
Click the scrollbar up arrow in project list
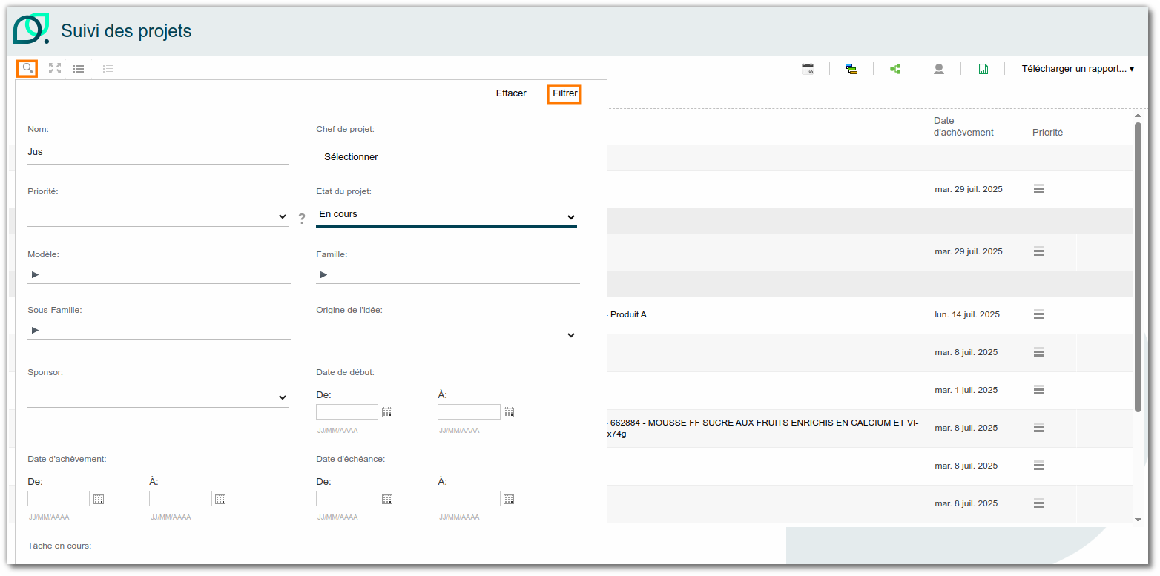1138,116
